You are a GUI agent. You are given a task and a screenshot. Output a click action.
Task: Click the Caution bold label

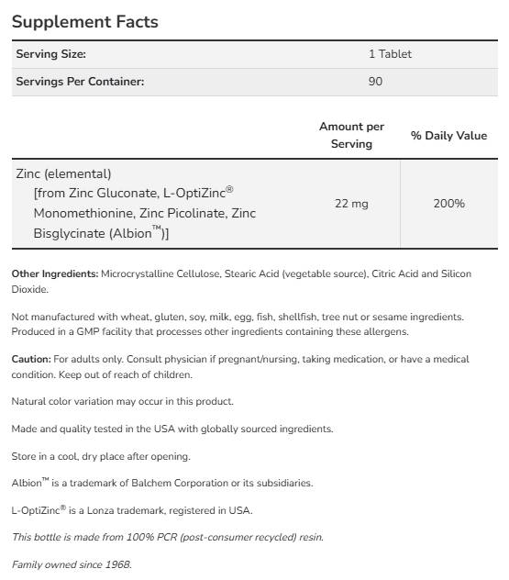coord(31,359)
